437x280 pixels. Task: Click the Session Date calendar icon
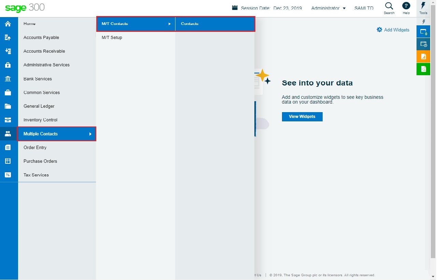pos(235,8)
